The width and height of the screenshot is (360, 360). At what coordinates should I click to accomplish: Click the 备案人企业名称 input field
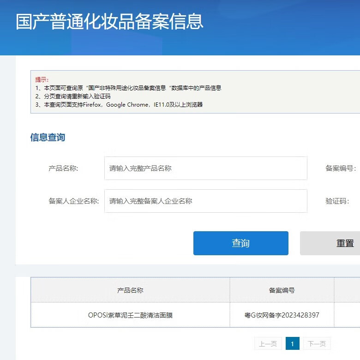pos(206,201)
